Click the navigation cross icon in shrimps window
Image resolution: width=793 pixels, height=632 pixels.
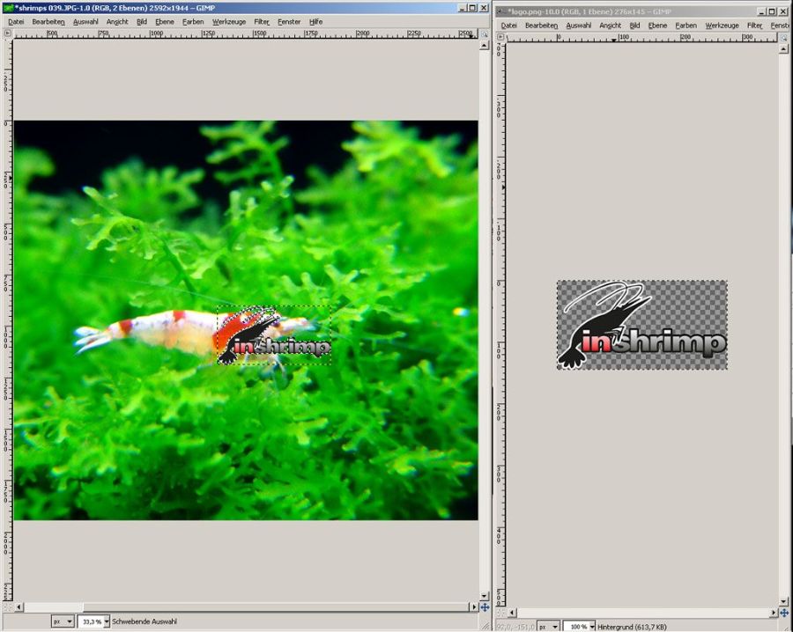tap(485, 607)
